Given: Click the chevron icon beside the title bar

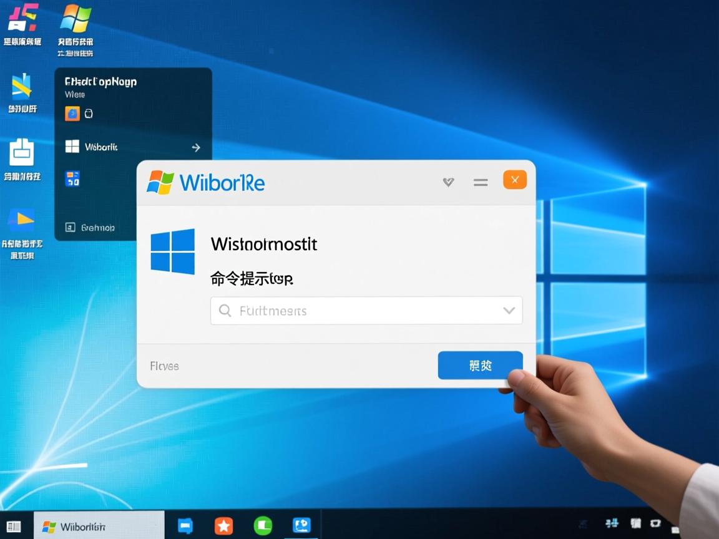Looking at the screenshot, I should 448,182.
